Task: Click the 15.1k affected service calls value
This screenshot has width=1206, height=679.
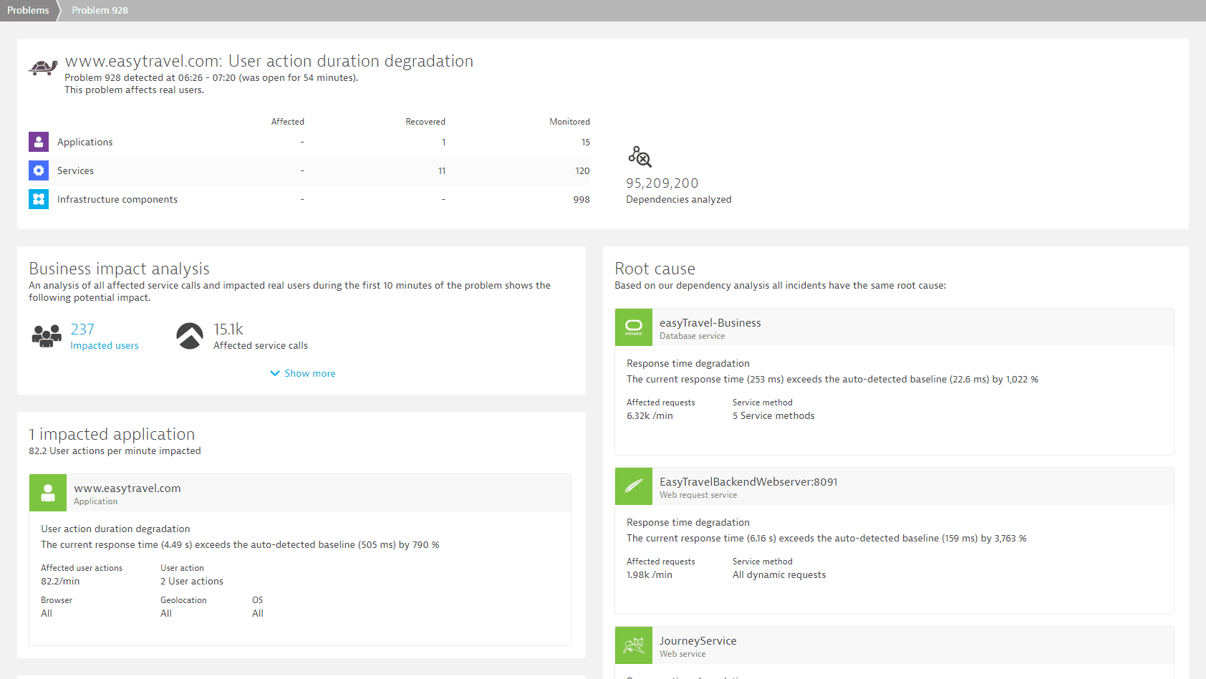Action: click(228, 329)
